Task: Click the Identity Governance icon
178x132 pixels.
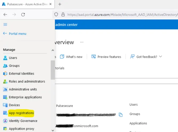Action: pos(5,121)
